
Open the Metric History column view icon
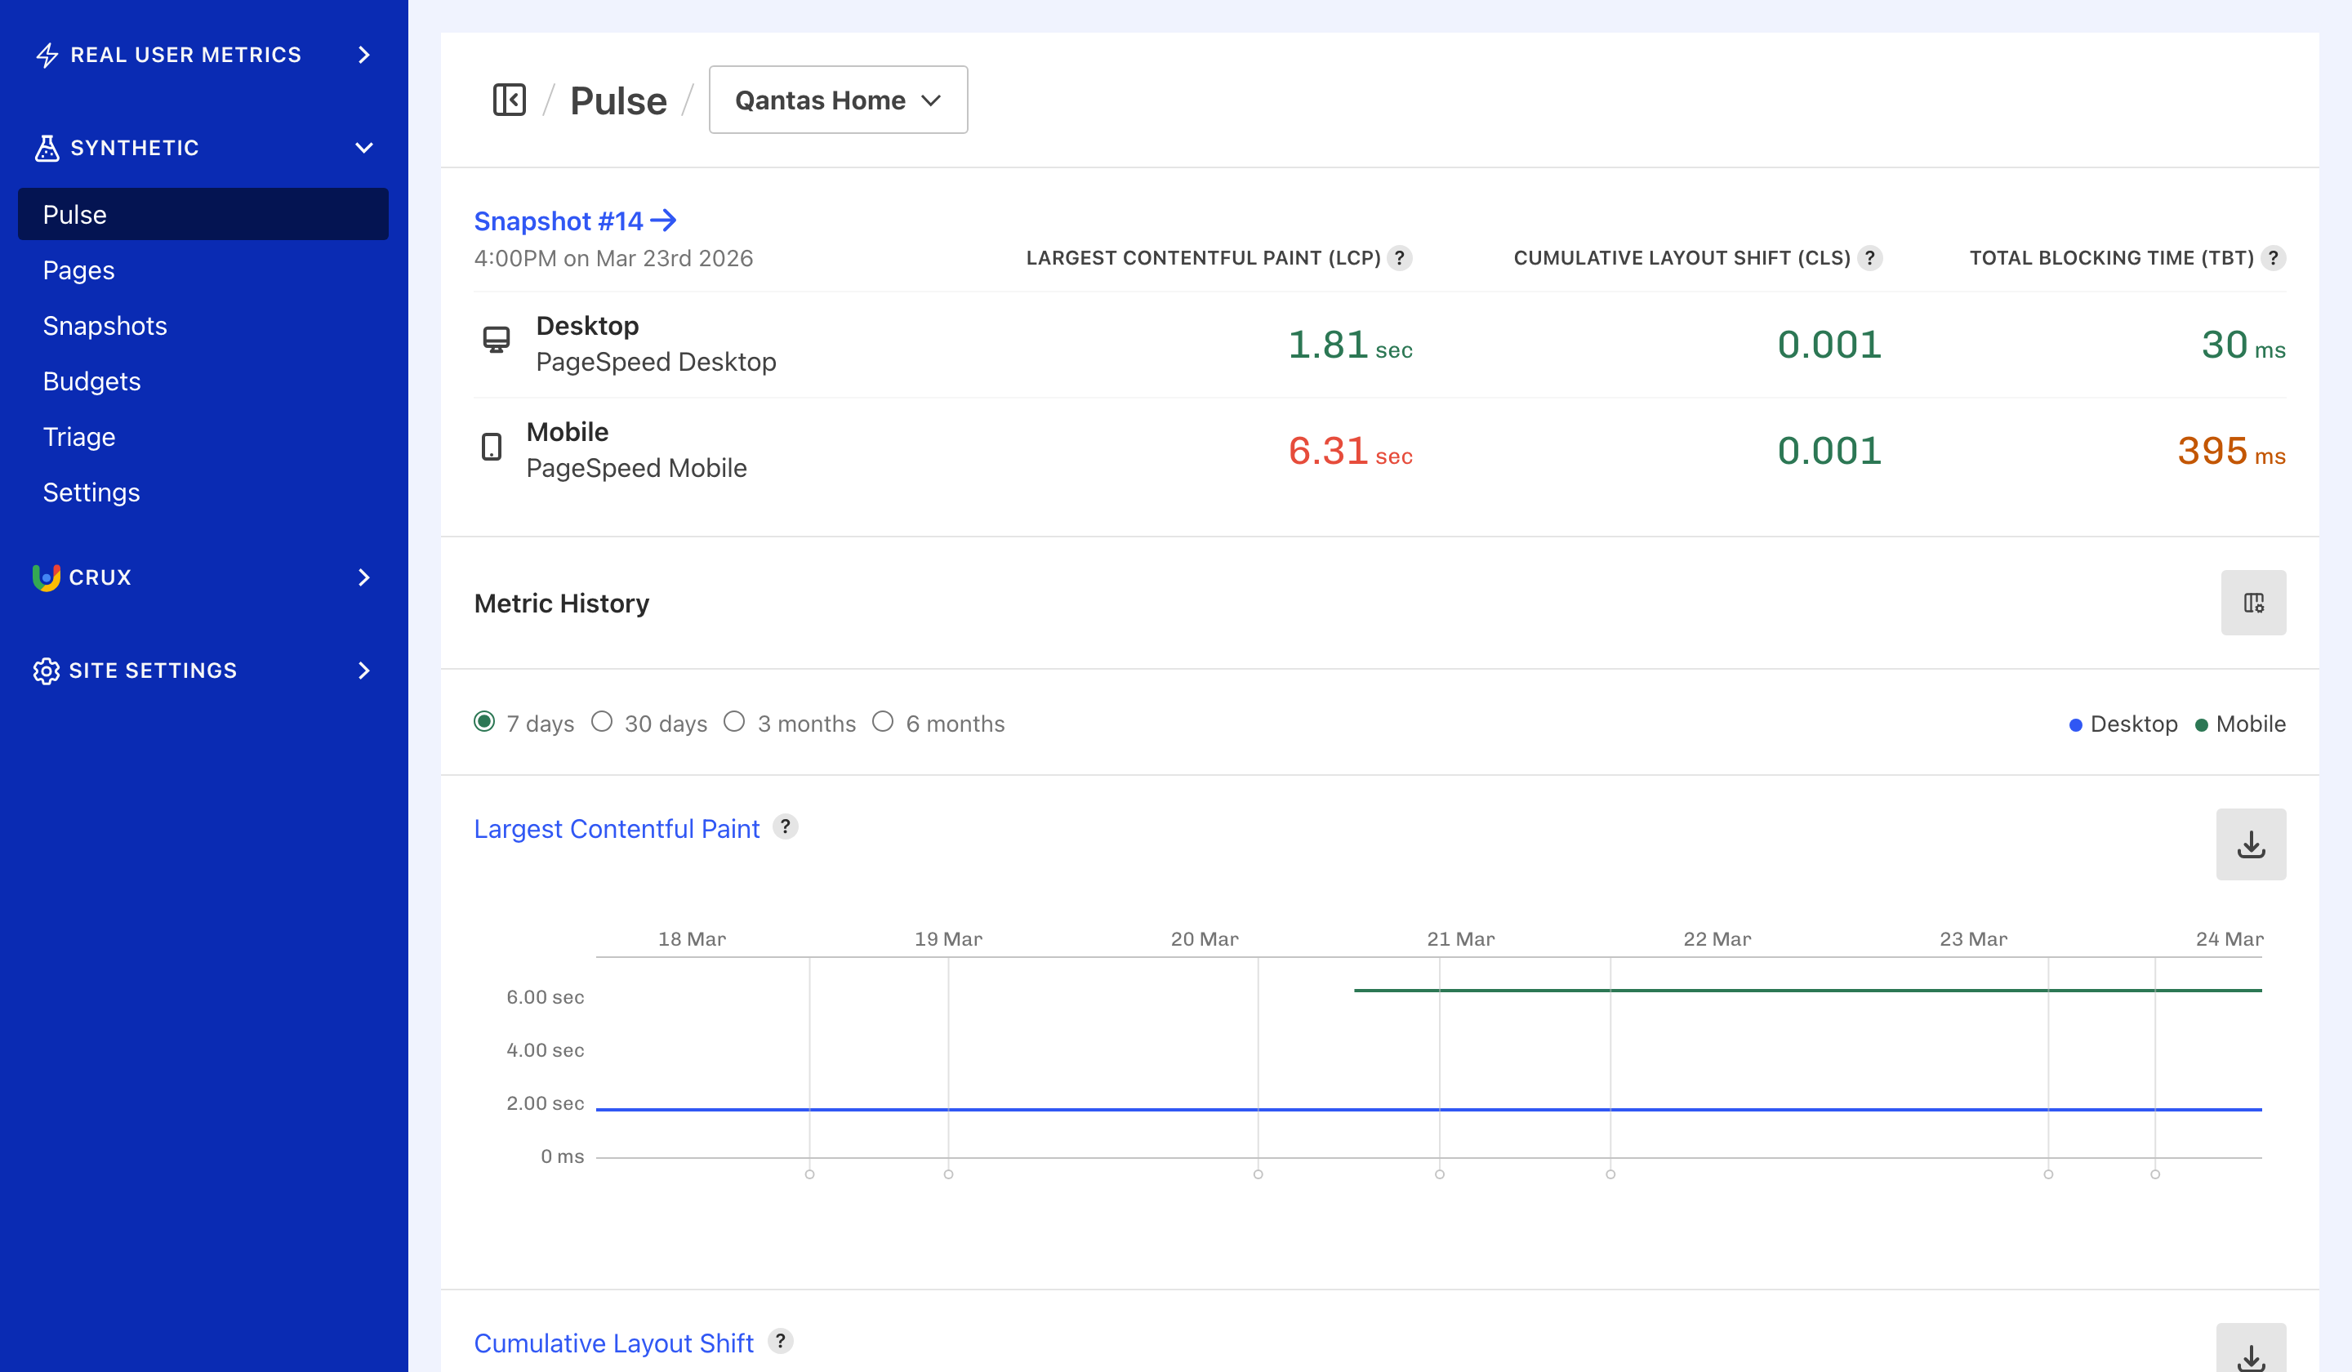2252,603
